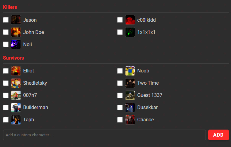
Task: Click the Survivors section heading
Action: click(13, 58)
